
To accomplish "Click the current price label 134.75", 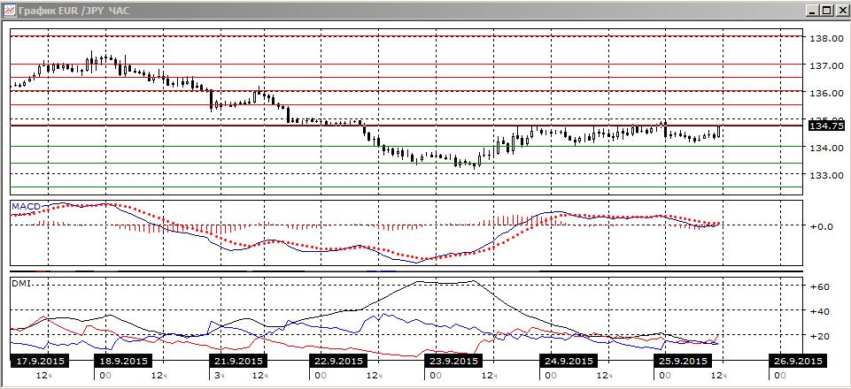I will [825, 126].
